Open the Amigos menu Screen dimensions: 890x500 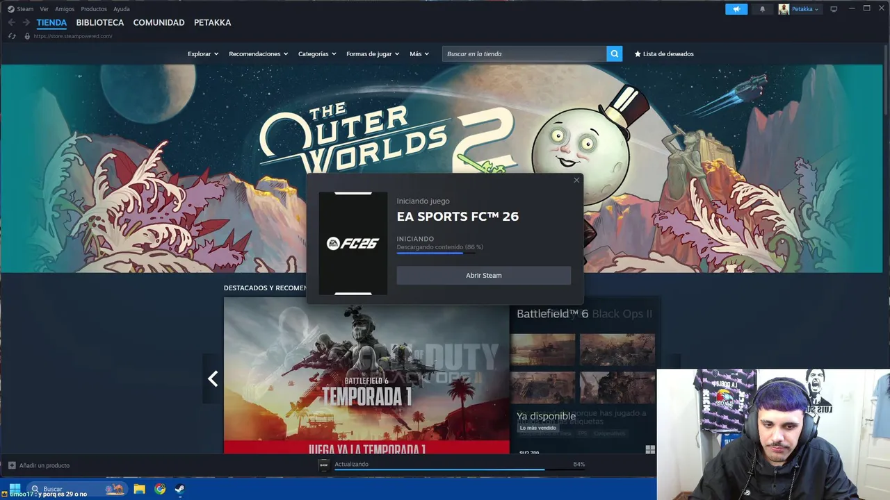(65, 9)
